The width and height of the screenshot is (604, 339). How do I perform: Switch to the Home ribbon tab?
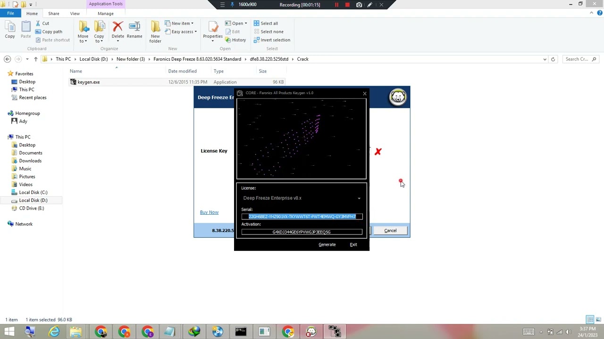coord(32,14)
